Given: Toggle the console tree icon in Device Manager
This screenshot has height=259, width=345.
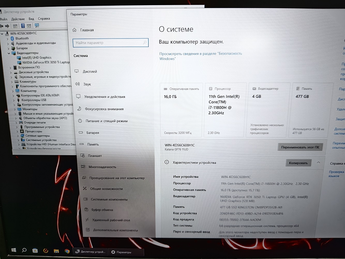Looking at the screenshot, I should pos(15,26).
